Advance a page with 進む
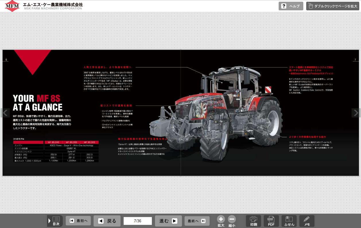 pyautogui.click(x=168, y=221)
